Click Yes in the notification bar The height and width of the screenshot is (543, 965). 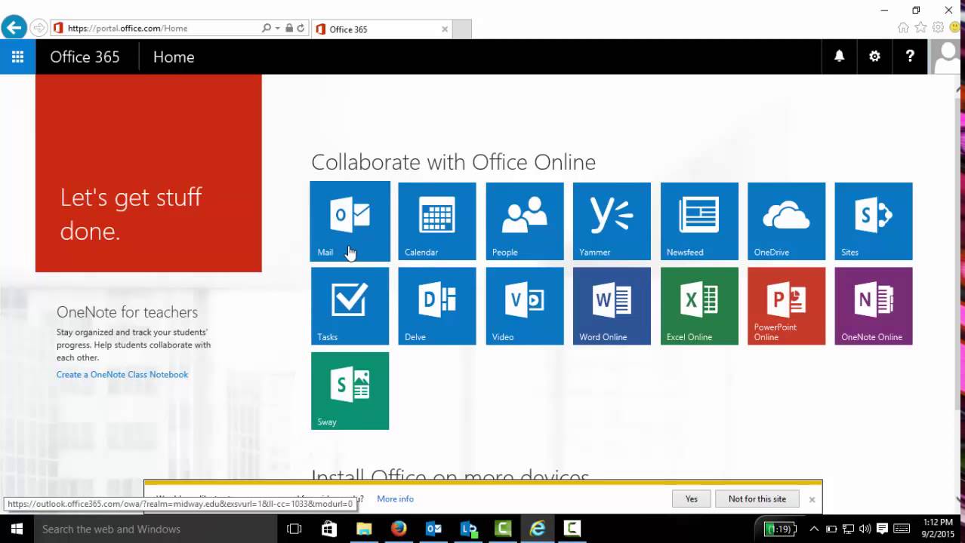[x=692, y=499]
